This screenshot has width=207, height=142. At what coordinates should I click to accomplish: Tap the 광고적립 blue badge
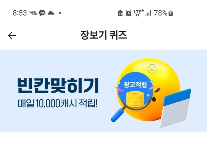point(135,84)
